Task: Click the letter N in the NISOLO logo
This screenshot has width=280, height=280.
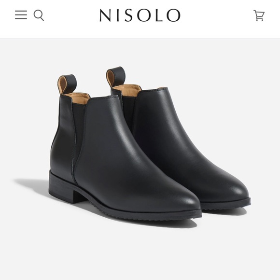Action: pyautogui.click(x=106, y=15)
